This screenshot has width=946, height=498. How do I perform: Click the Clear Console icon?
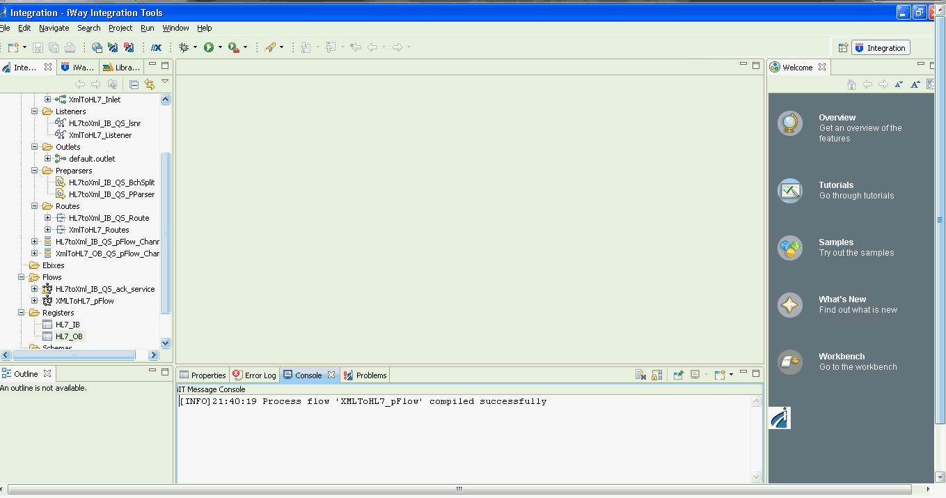coord(640,375)
